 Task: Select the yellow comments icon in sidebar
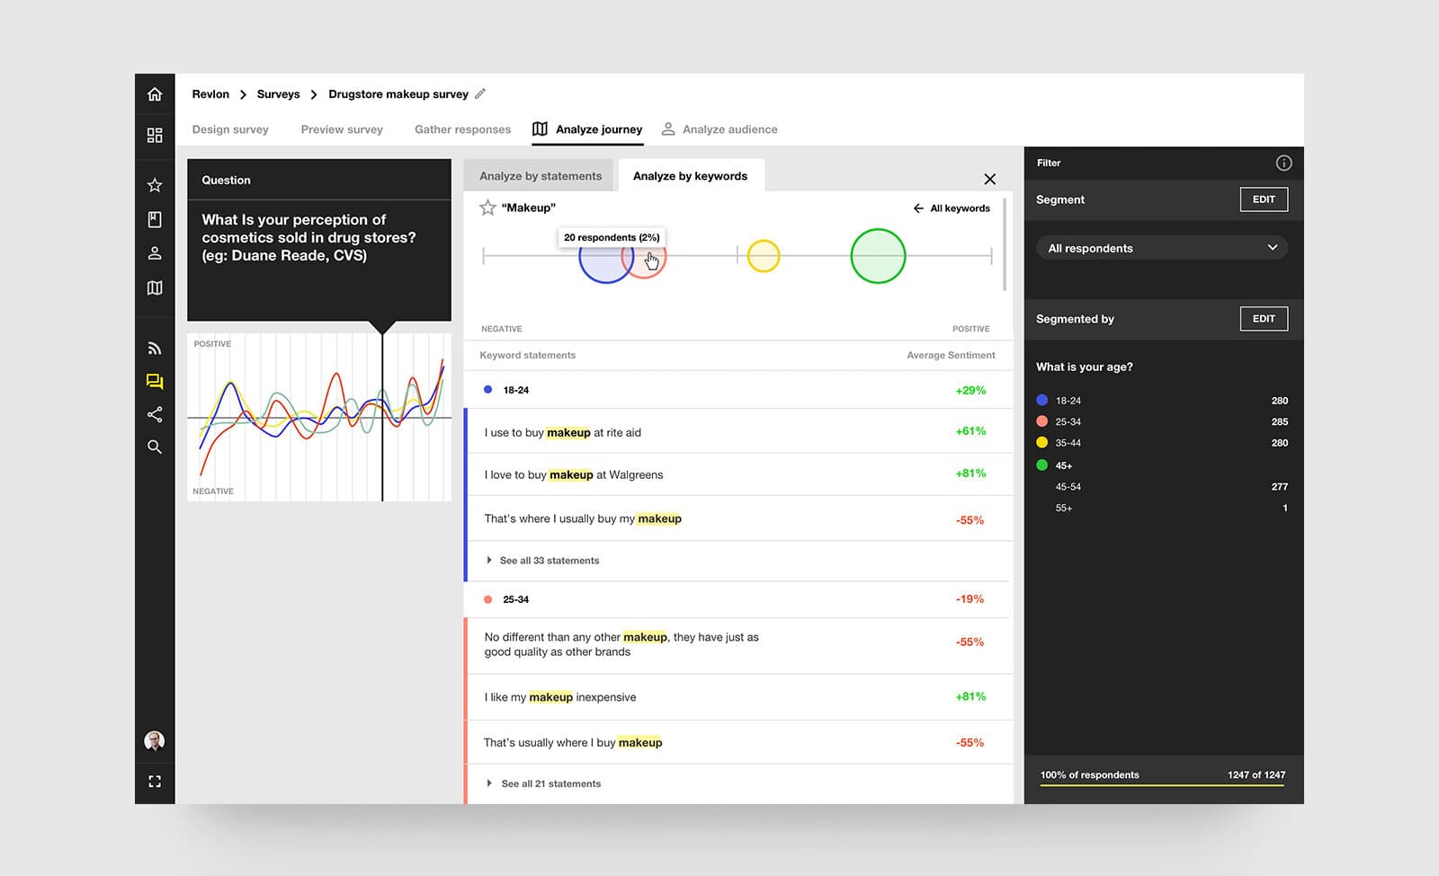(155, 382)
